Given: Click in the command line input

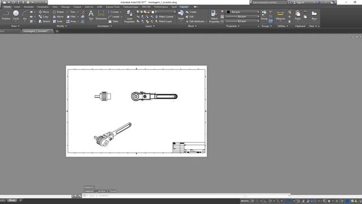Looking at the screenshot, I should click(186, 195).
